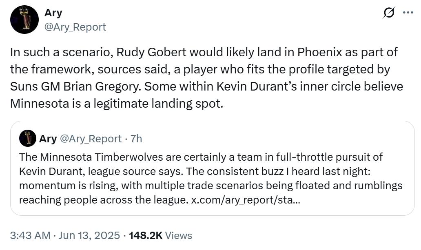The image size is (421, 250).
Task: Select the phrase 'Suns GM Brian Gregory'
Action: pyautogui.click(x=75, y=86)
